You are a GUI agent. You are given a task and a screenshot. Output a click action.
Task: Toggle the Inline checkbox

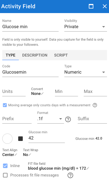pyautogui.click(x=5, y=166)
